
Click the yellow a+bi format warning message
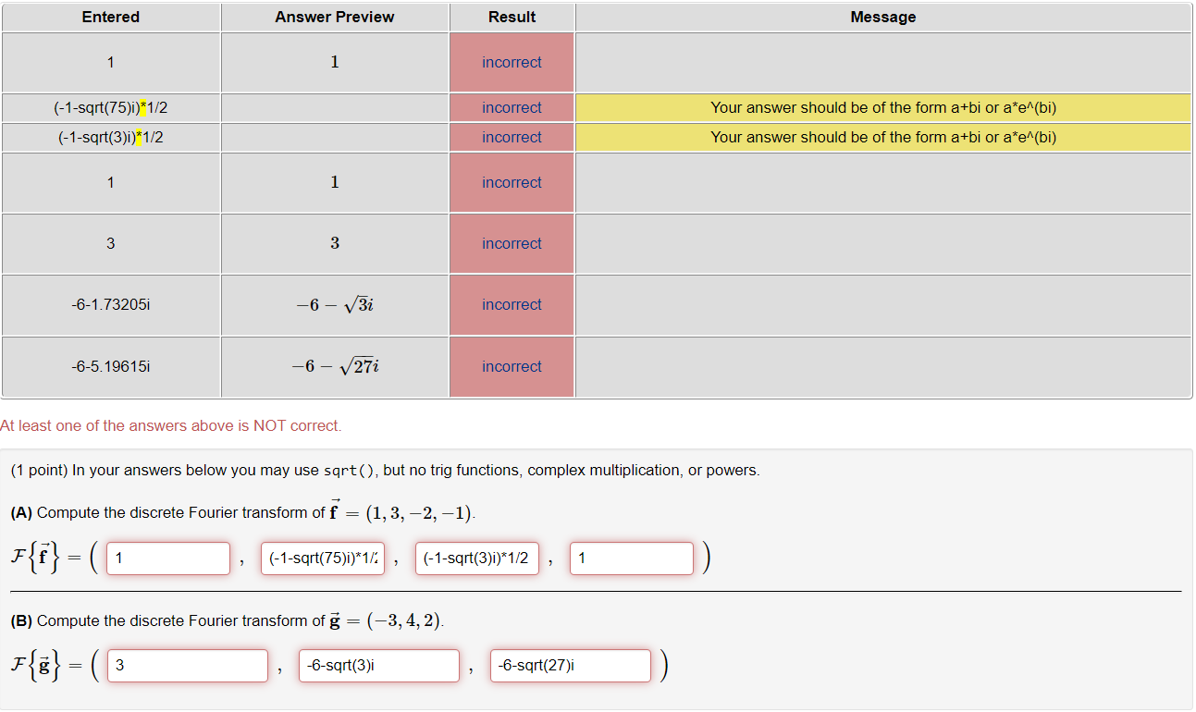[882, 107]
